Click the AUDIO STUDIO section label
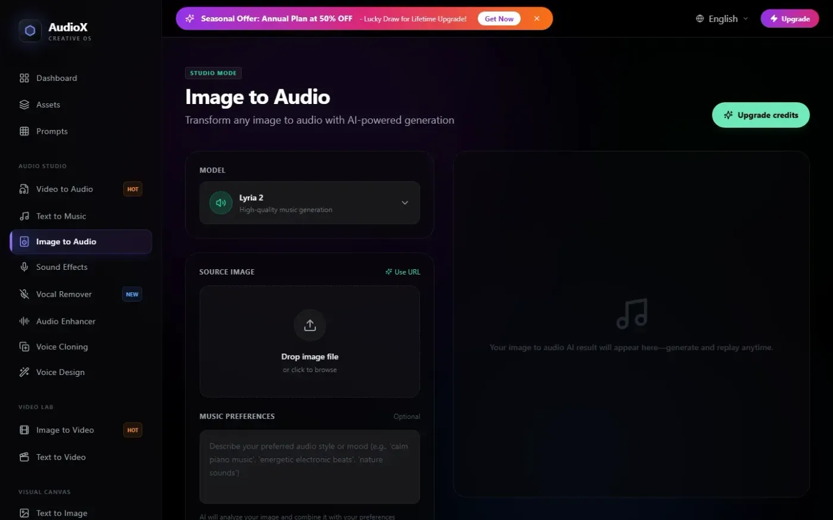This screenshot has width=833, height=520. [42, 166]
